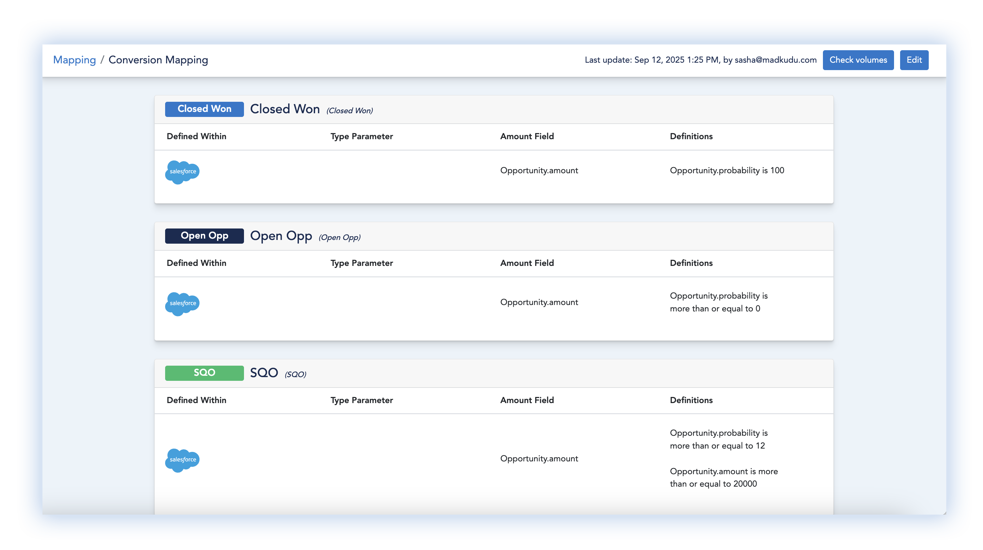983x550 pixels.
Task: Click the green SQO badge
Action: click(204, 373)
